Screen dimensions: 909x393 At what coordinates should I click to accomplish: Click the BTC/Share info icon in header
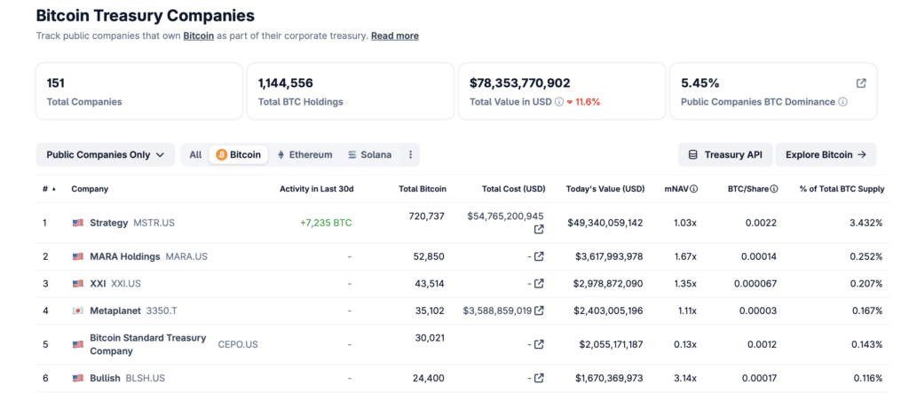774,189
